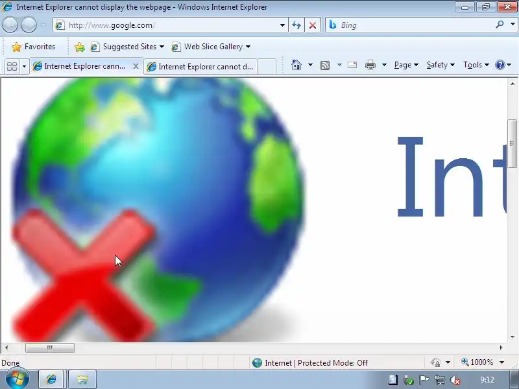Expand the address bar autocomplete dropdown
Image resolution: width=519 pixels, height=389 pixels.
(x=282, y=25)
